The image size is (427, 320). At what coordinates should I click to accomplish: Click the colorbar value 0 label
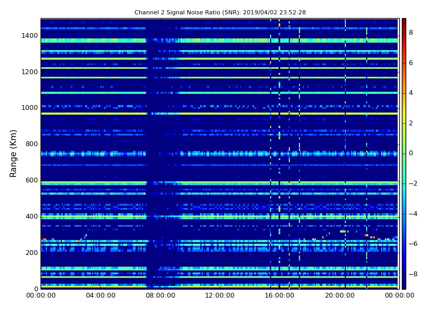(x=411, y=154)
